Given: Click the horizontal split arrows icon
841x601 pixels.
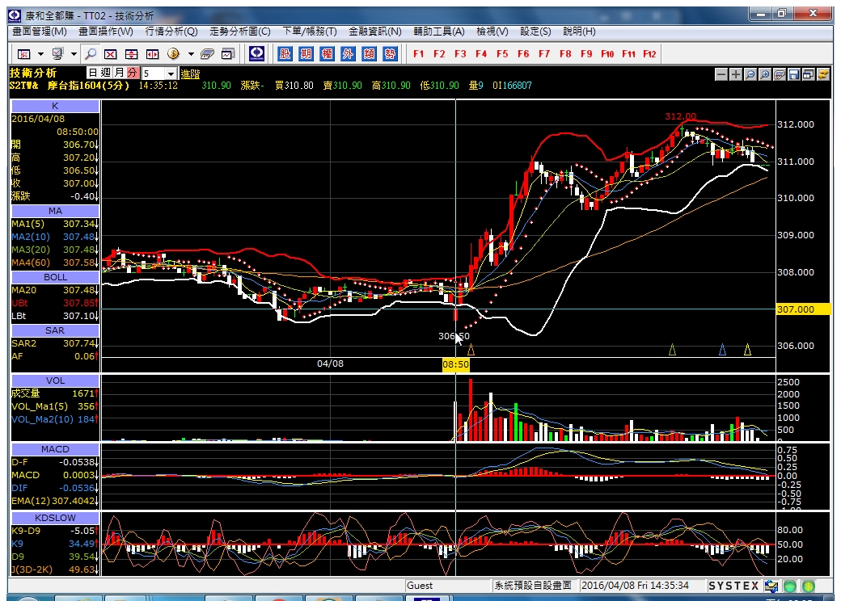Looking at the screenshot, I should pyautogui.click(x=152, y=54).
